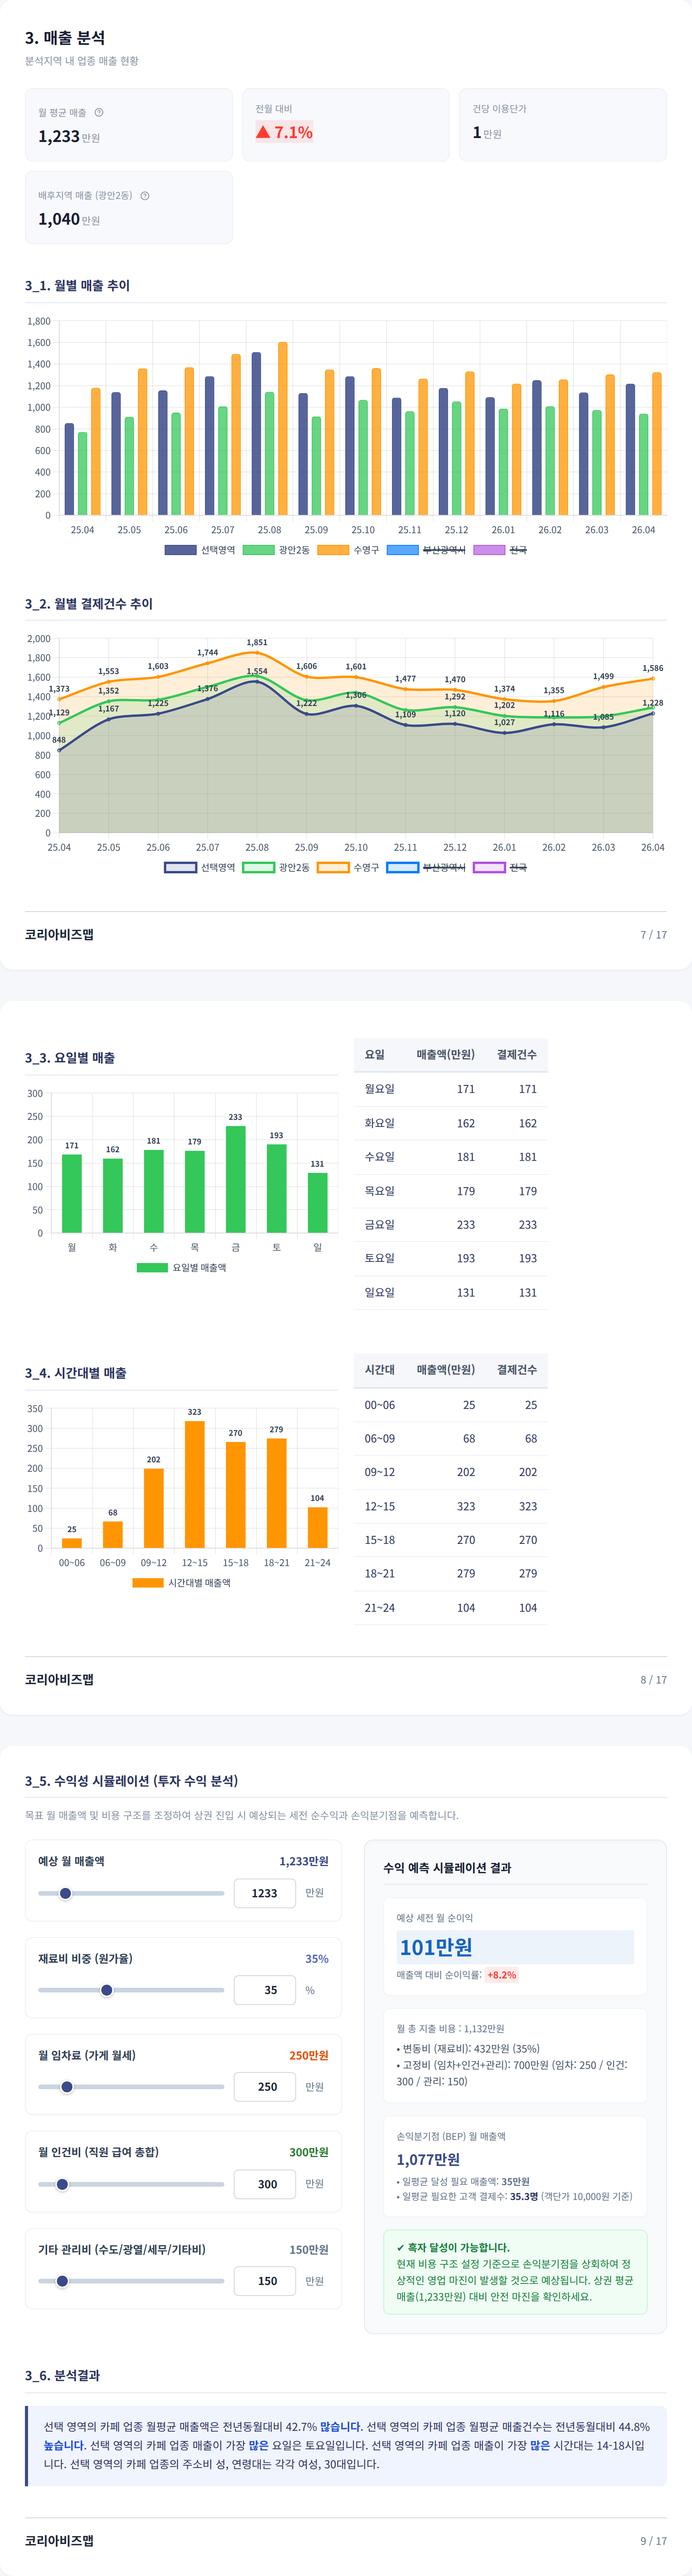Toggle 수영구 legend in 월별 결제건수 추이 chart
The height and width of the screenshot is (2576, 692).
point(348,867)
